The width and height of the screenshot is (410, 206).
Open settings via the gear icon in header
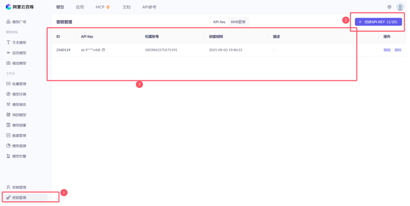pos(389,7)
